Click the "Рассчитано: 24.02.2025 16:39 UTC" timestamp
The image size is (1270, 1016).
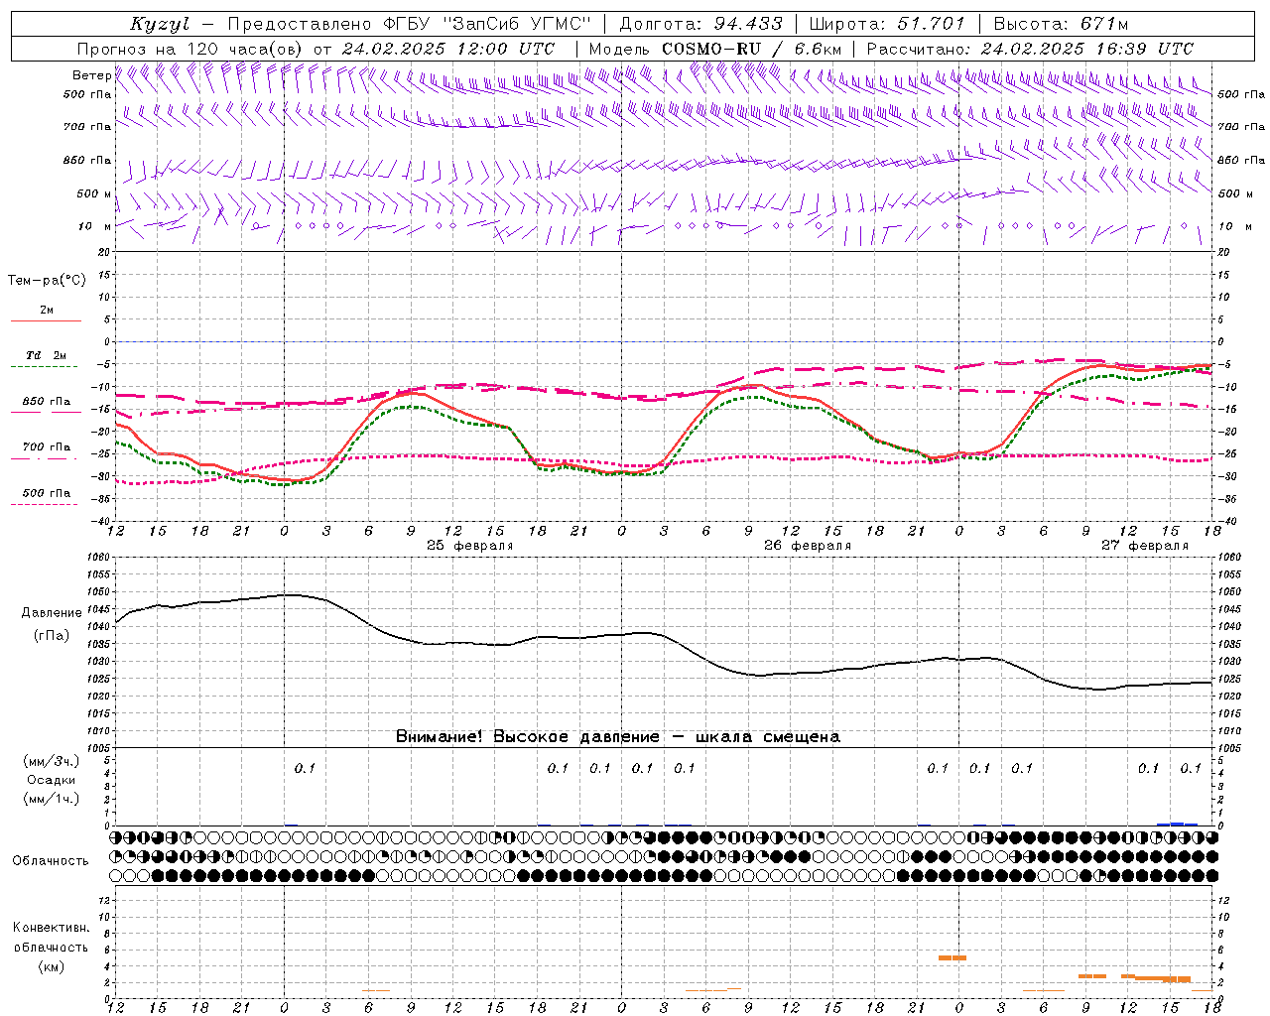pos(1030,49)
